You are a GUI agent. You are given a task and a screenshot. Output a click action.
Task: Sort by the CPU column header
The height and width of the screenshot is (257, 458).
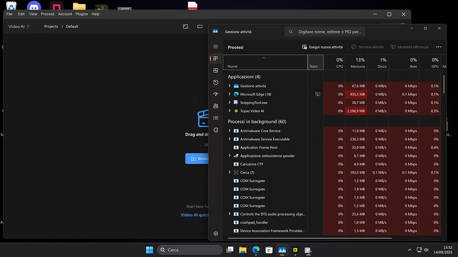pos(334,62)
